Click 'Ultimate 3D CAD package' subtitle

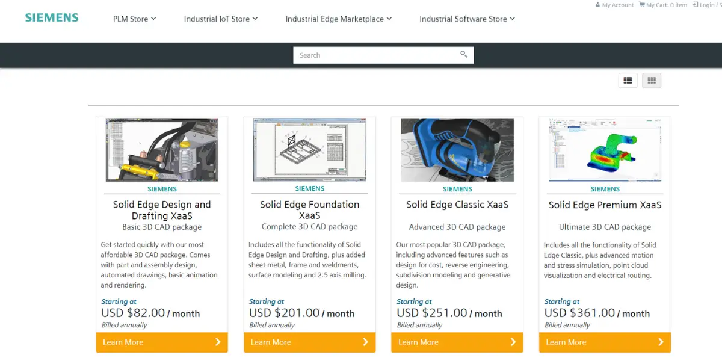pyautogui.click(x=605, y=227)
